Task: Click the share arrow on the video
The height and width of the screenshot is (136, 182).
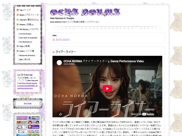Action: 60,114
